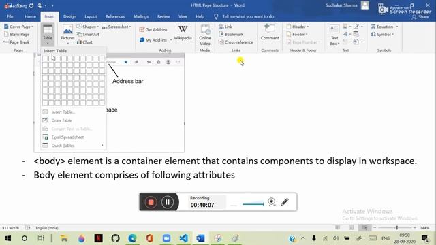The image size is (436, 245).
Task: Open Office app from taskbar
Action: coord(149,238)
